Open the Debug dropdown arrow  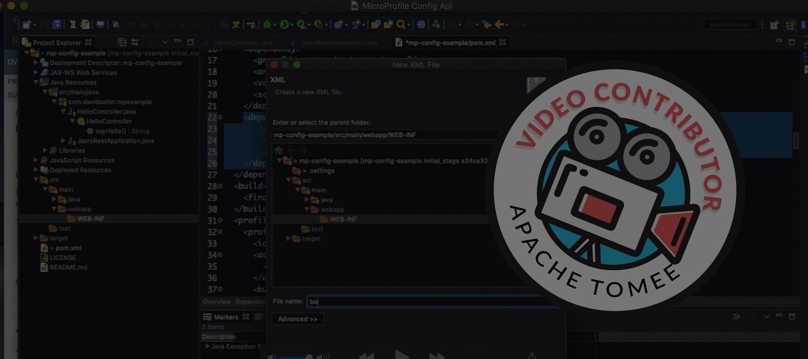(x=275, y=25)
